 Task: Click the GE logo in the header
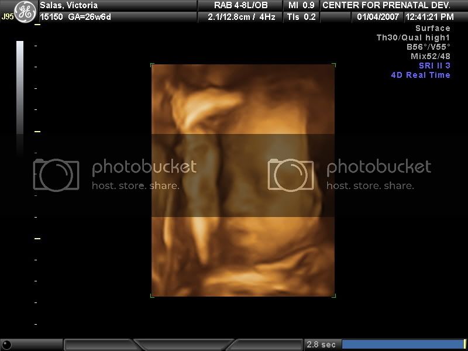pyautogui.click(x=25, y=12)
